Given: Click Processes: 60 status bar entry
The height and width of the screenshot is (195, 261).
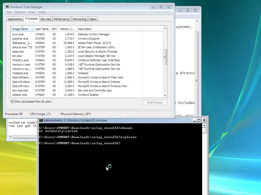Looking at the screenshot, I should (x=14, y=114).
